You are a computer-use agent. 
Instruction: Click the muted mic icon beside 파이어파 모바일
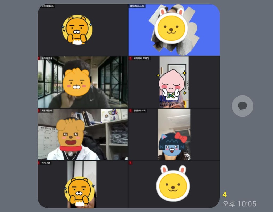point(130,58)
